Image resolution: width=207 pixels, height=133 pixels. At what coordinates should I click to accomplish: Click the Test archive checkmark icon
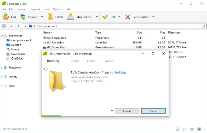click(x=105, y=17)
